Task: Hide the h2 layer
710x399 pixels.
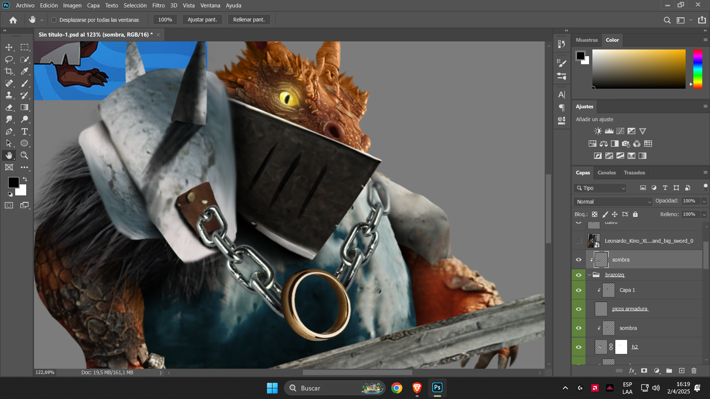Action: pos(579,347)
